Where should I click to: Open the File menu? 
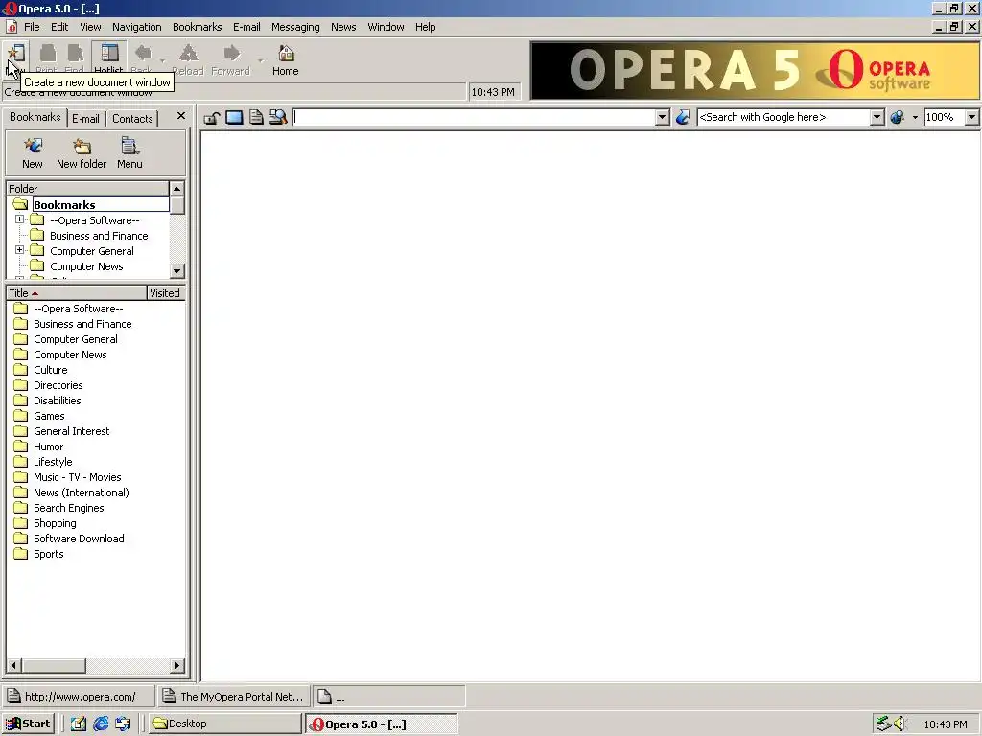[32, 27]
